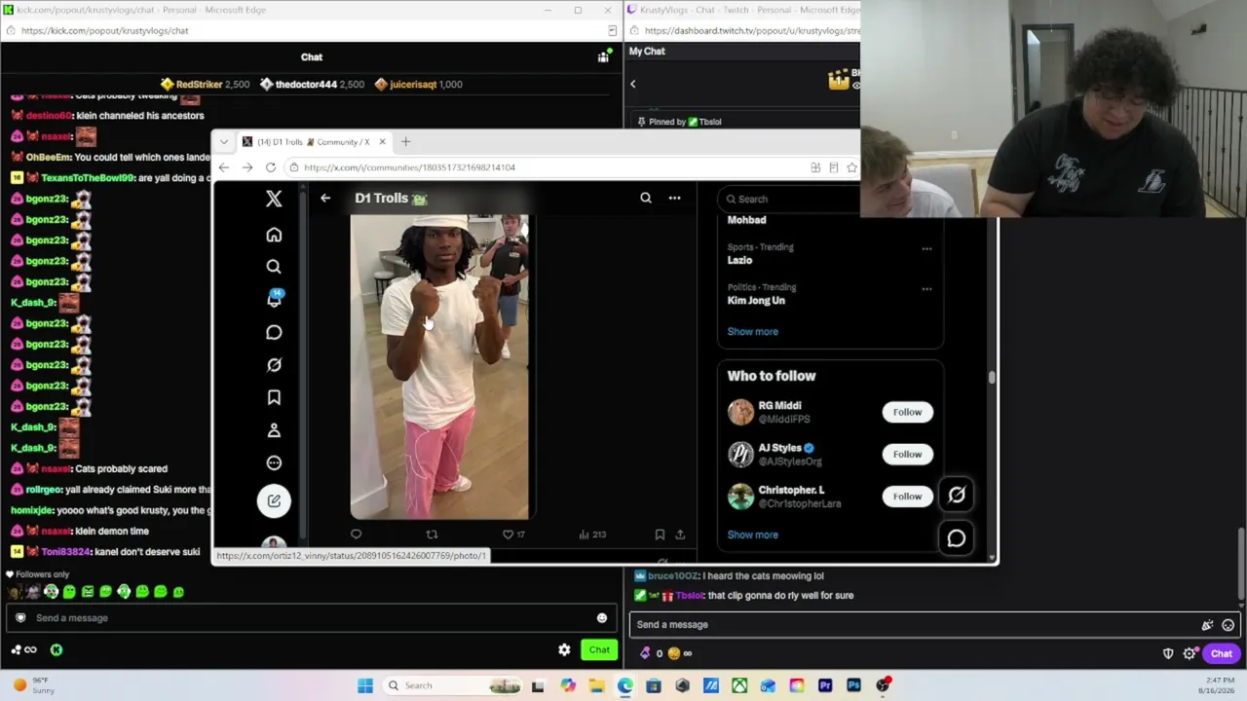Share the photo post
This screenshot has width=1247, height=701.
pyautogui.click(x=680, y=534)
